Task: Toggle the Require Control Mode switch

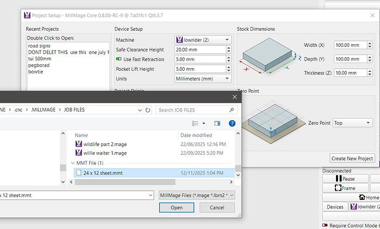Action: 326,225
